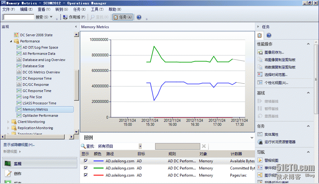
Task: Click the Monitoring (监视) workspace icon
Action: (x=8, y=164)
